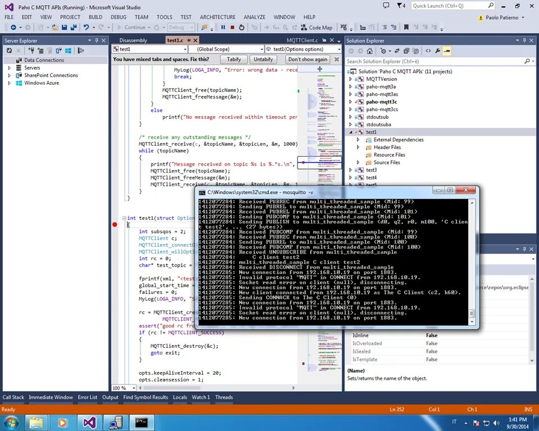Connect to Windows Azure icon in Server Explorer
539x431 pixels.
68,51
